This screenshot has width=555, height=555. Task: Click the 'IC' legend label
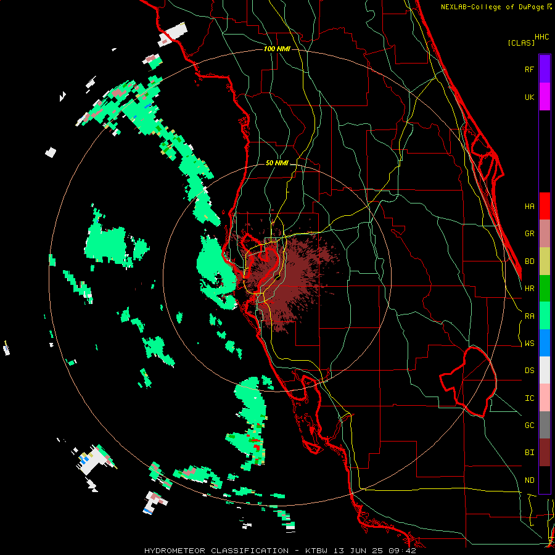[530, 398]
